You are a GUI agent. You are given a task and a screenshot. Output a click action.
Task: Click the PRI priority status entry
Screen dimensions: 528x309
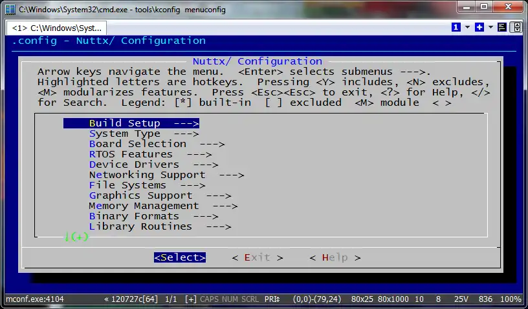(x=272, y=299)
